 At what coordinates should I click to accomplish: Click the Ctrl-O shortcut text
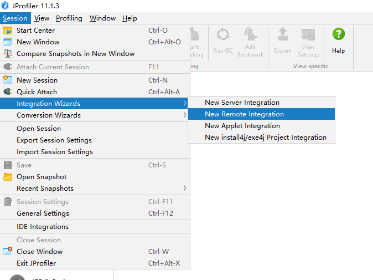158,30
